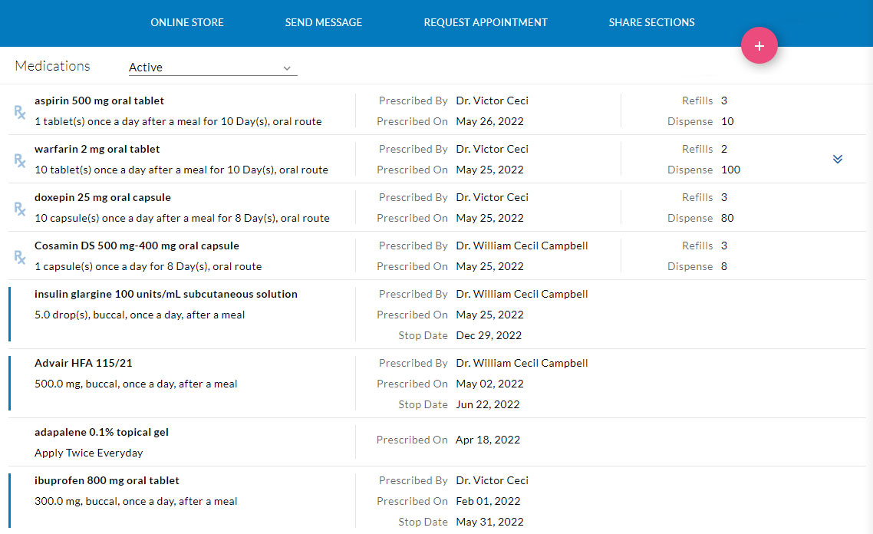Click the Medications section heading
The image size is (873, 534).
pyautogui.click(x=52, y=66)
